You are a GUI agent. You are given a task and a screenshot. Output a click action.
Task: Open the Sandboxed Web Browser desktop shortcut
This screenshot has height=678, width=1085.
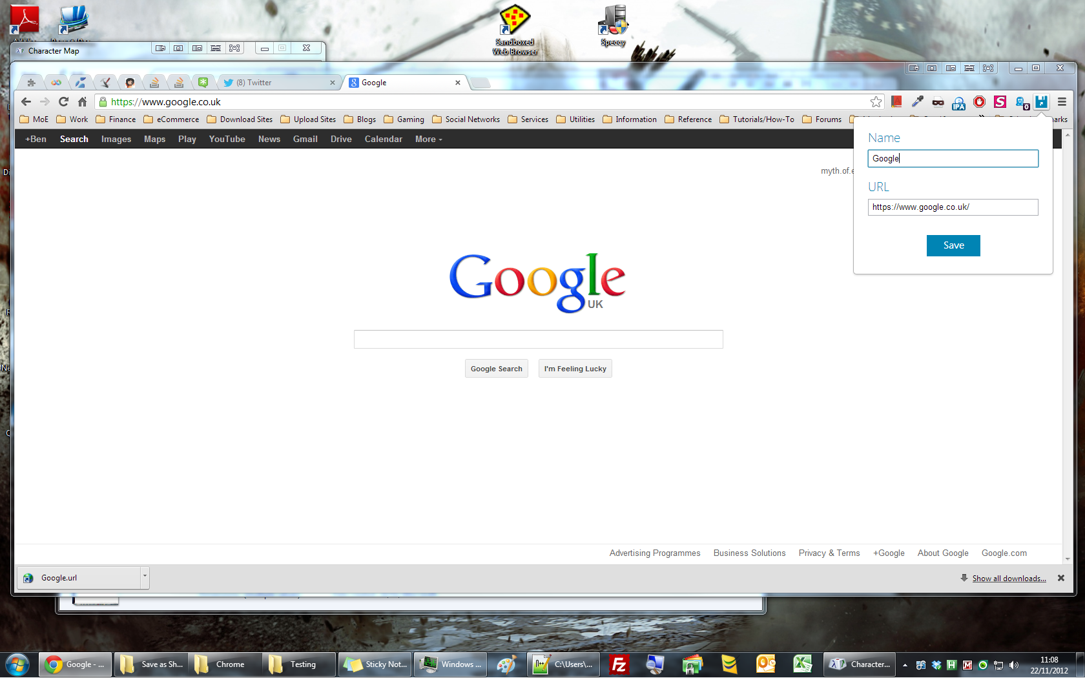515,30
